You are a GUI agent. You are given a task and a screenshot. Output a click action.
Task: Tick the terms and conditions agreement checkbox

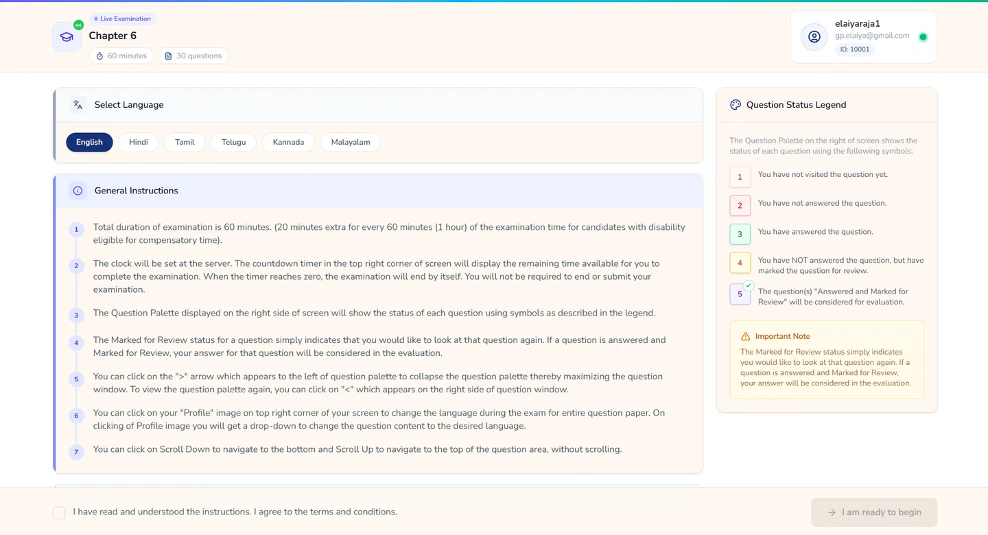pos(59,512)
